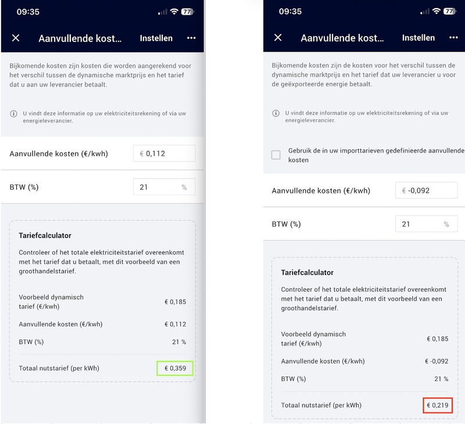Viewport: 465px width, 424px height.
Task: Tap the info icon on left screen
Action: click(14, 114)
